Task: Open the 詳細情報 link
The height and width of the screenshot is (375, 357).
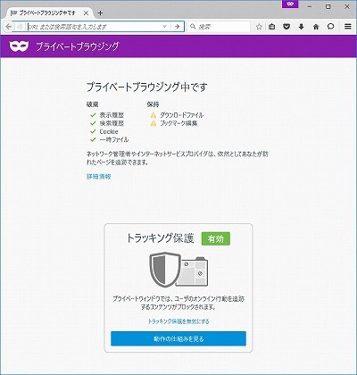Action: pyautogui.click(x=99, y=177)
